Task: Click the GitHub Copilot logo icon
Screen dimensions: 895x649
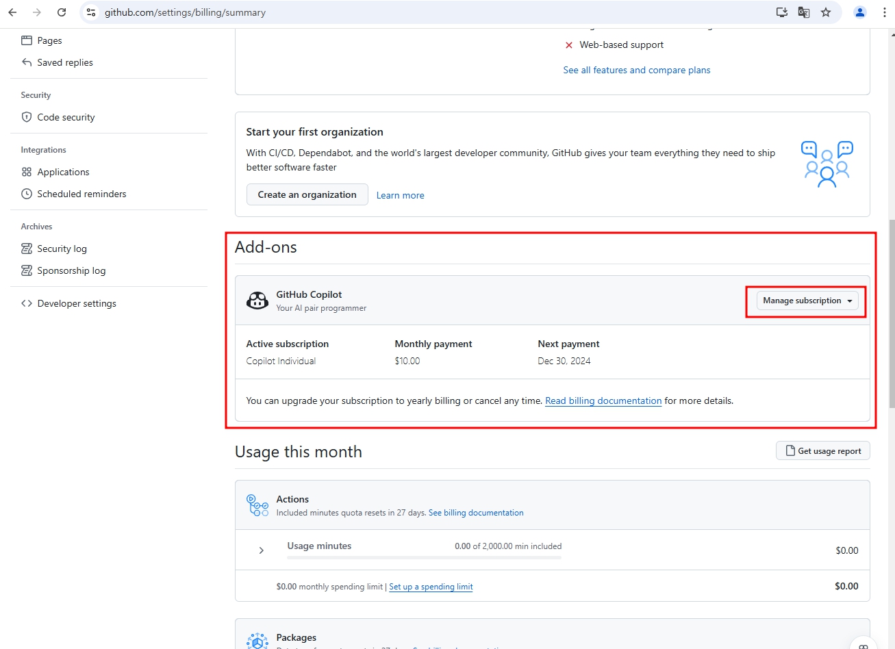Action: 257,301
